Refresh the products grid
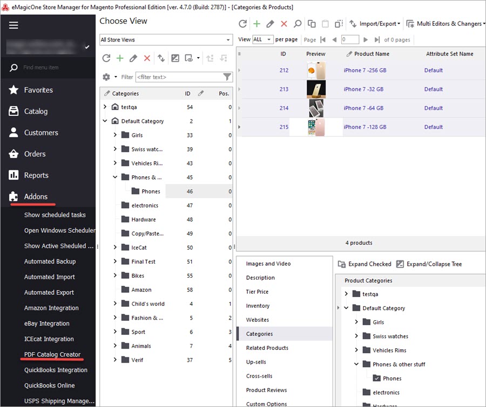 coord(242,24)
